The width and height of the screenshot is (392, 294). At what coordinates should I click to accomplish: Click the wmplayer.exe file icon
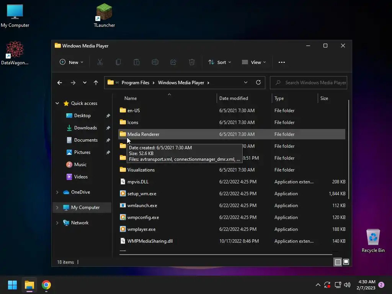(123, 229)
